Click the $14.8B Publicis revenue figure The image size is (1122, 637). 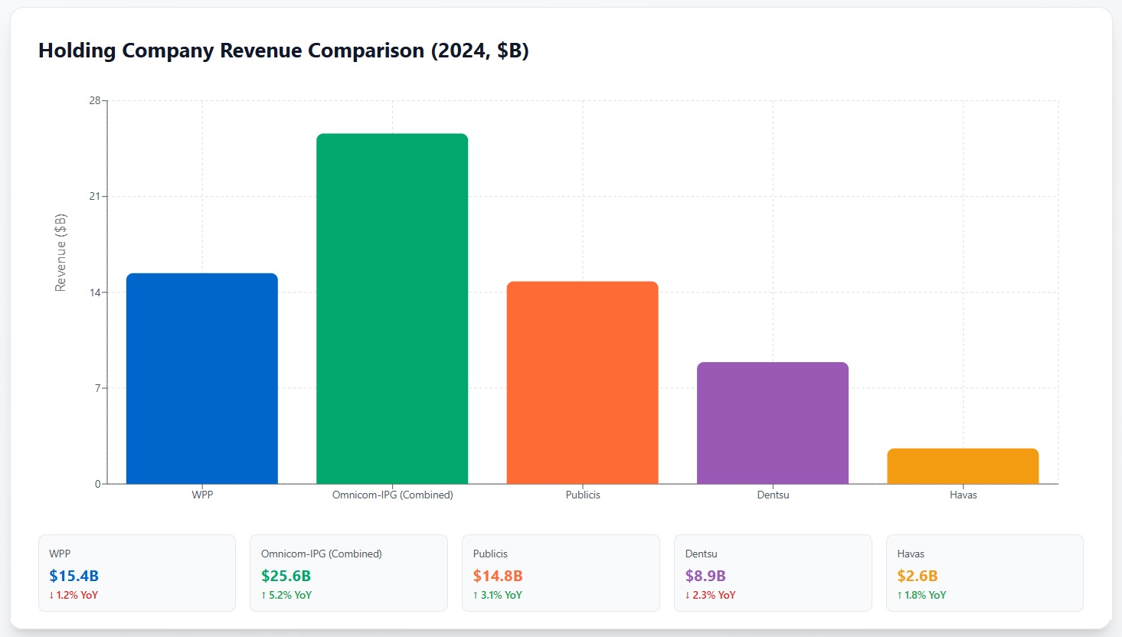498,576
